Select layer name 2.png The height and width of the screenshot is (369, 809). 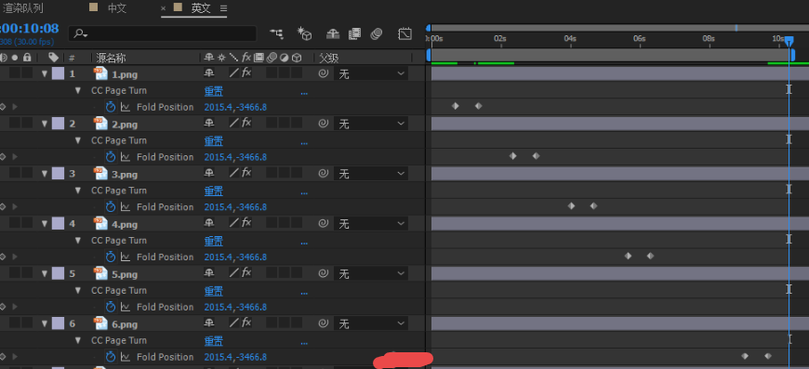tap(125, 125)
